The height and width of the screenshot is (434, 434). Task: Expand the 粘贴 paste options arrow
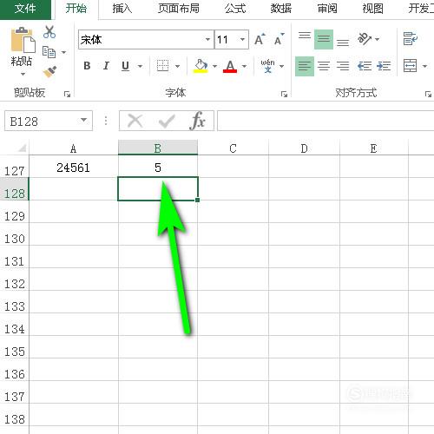(x=23, y=74)
